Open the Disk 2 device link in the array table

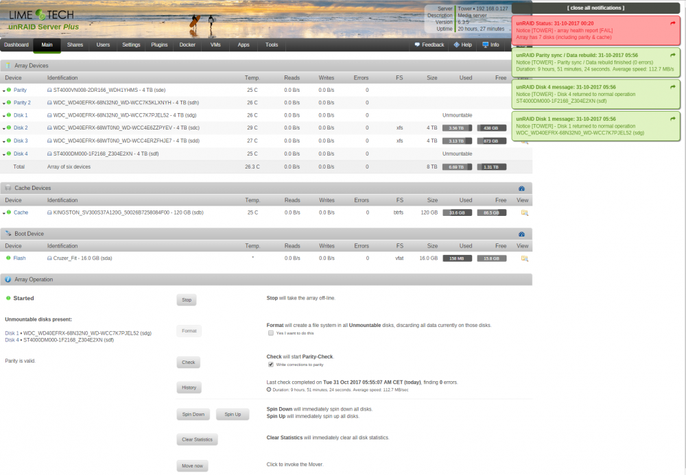[21, 128]
